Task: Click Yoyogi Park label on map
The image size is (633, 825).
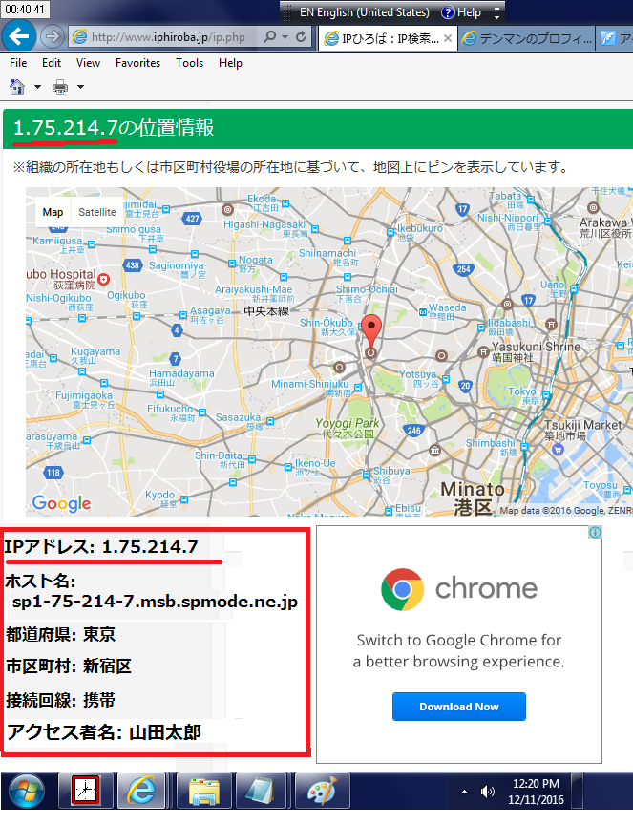Action: click(x=348, y=428)
